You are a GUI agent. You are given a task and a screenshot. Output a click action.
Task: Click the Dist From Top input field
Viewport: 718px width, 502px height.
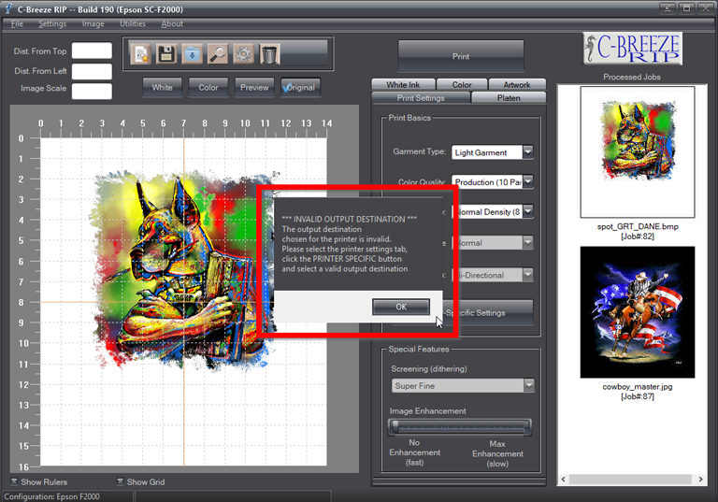pos(92,50)
